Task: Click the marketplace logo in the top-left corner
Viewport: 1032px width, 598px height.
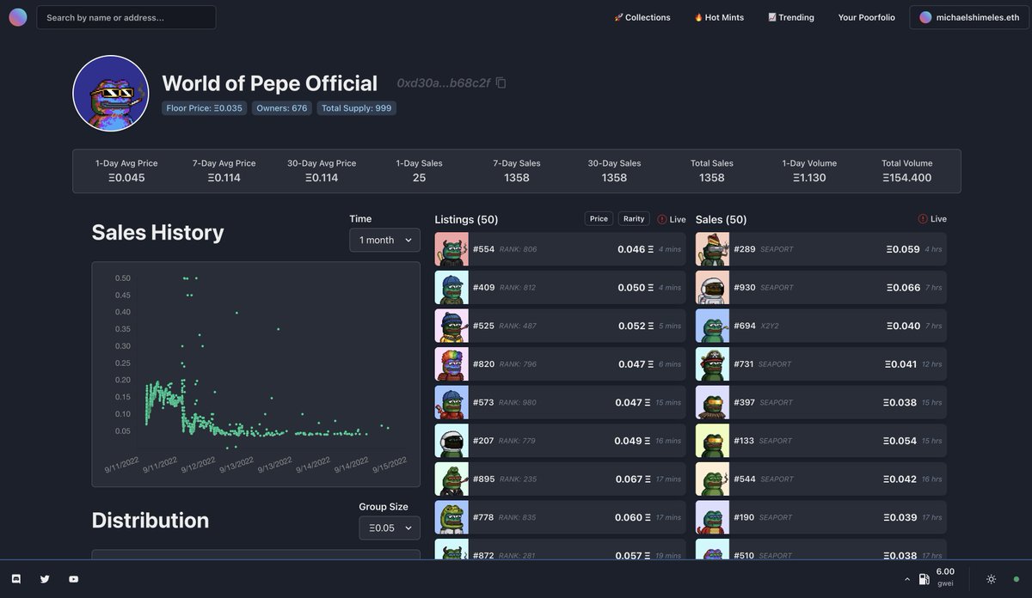Action: coord(18,16)
